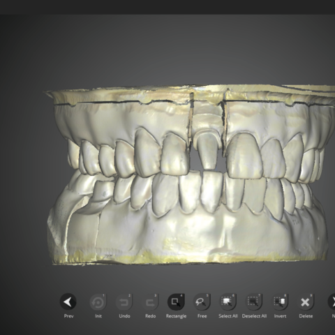The image size is (335, 335).
Task: Click the Init reset icon
Action: tap(98, 302)
